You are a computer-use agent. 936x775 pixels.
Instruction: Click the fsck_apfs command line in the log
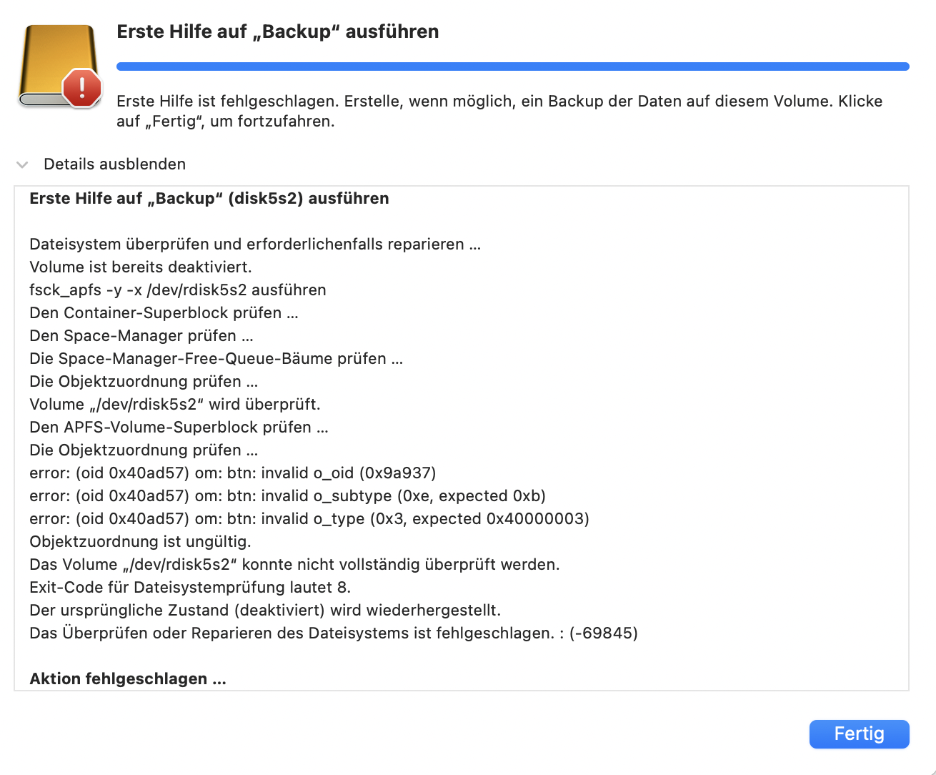pos(177,290)
